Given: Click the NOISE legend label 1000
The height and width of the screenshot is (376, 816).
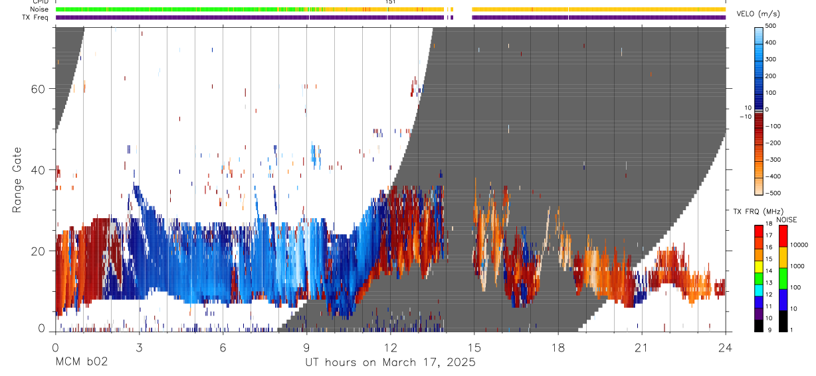Looking at the screenshot, I should pyautogui.click(x=797, y=267).
